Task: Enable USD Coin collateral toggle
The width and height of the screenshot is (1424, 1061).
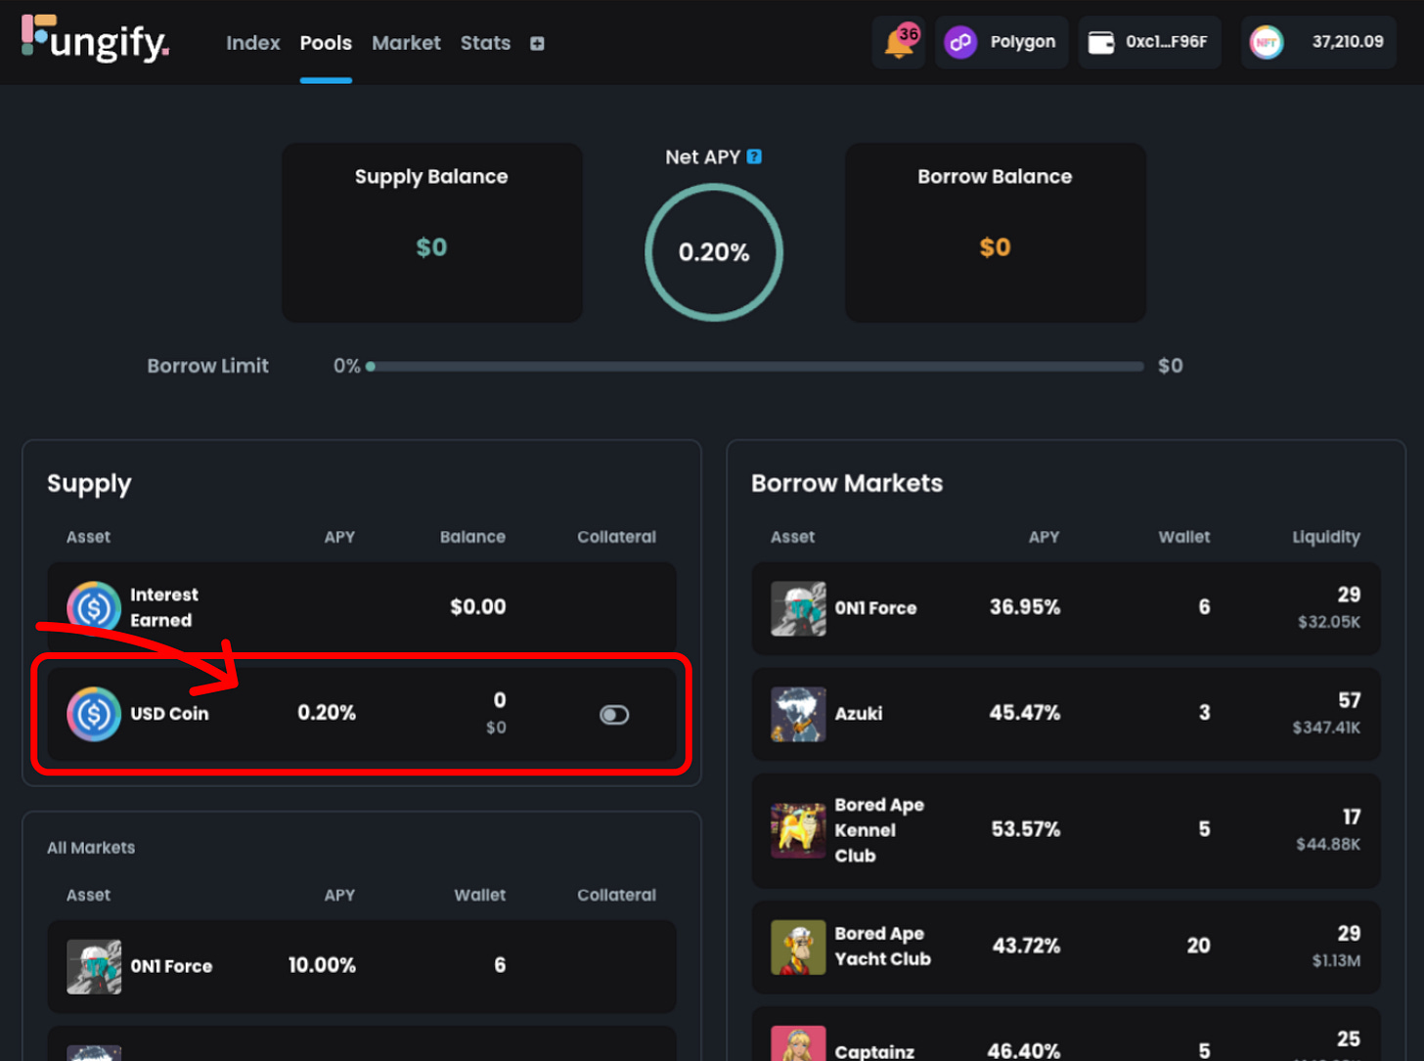Action: pyautogui.click(x=614, y=715)
